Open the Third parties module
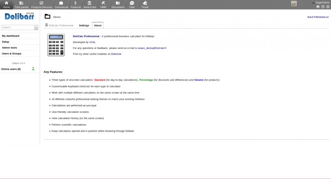331x179 pixels. (x=22, y=5)
